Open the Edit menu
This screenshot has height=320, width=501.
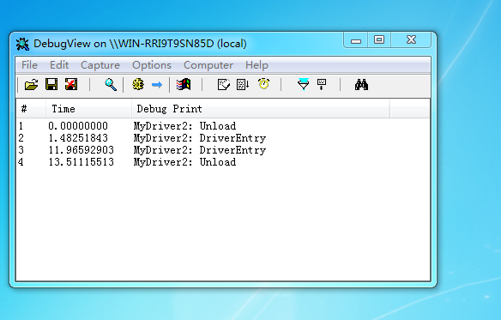[x=59, y=65]
